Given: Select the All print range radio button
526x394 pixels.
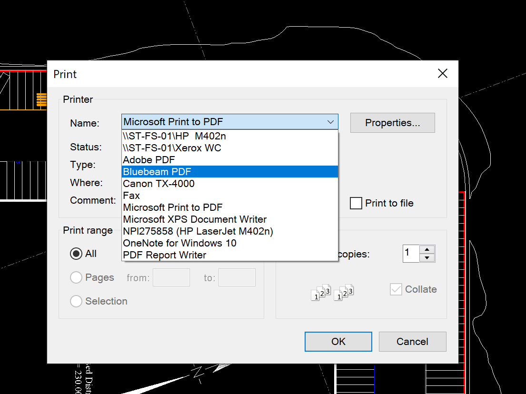Looking at the screenshot, I should coord(76,254).
